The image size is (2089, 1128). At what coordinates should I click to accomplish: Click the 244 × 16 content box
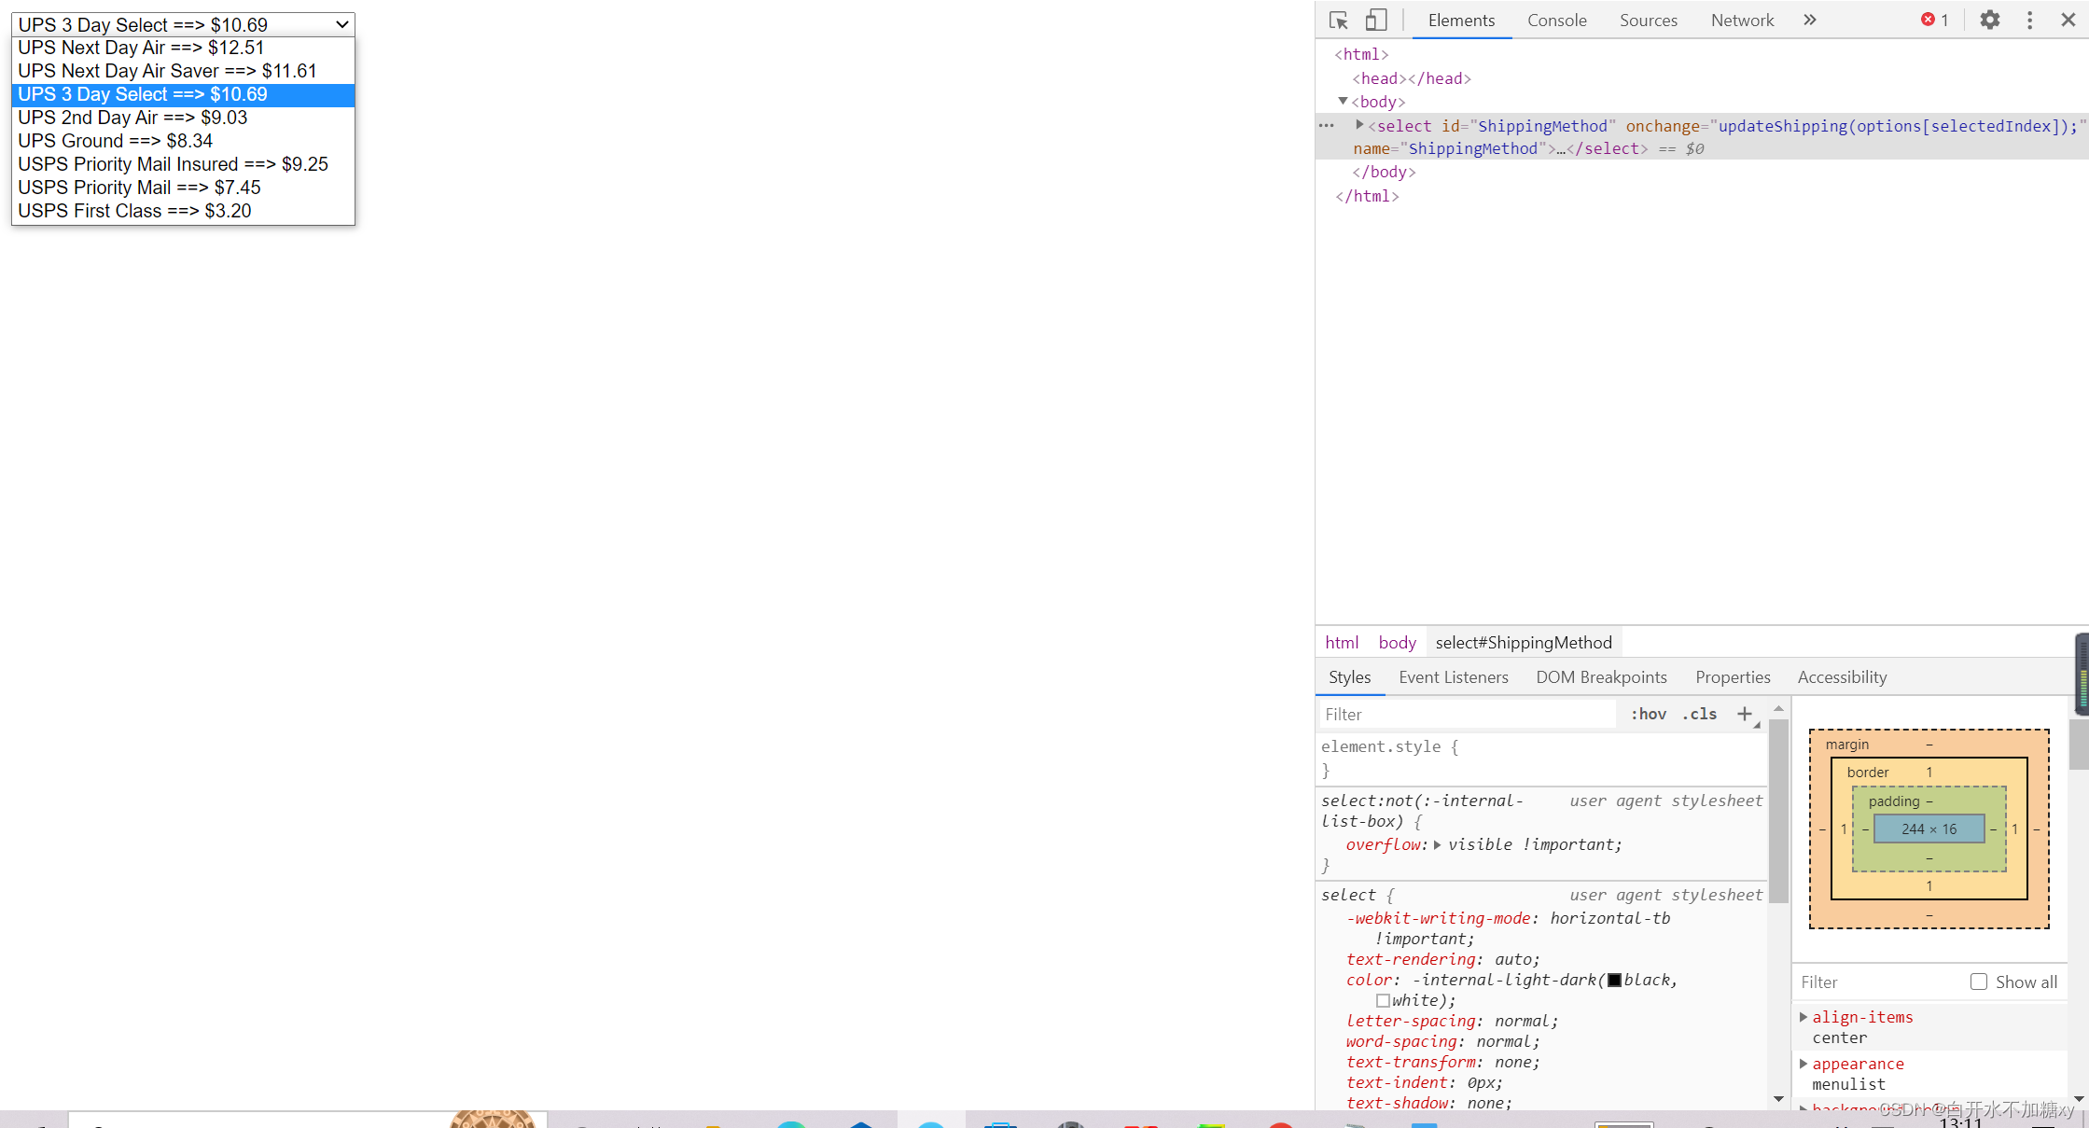(x=1929, y=829)
